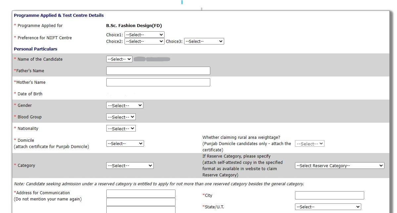Image resolution: width=397 pixels, height=213 pixels.
Task: Open the Choice2 NIIFT centre dropdown
Action: (x=144, y=41)
